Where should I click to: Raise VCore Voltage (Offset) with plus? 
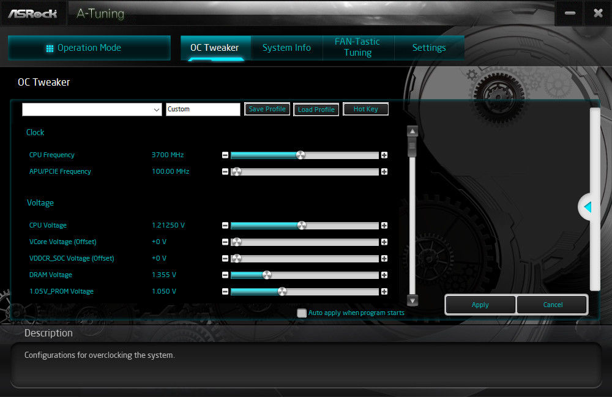(384, 242)
